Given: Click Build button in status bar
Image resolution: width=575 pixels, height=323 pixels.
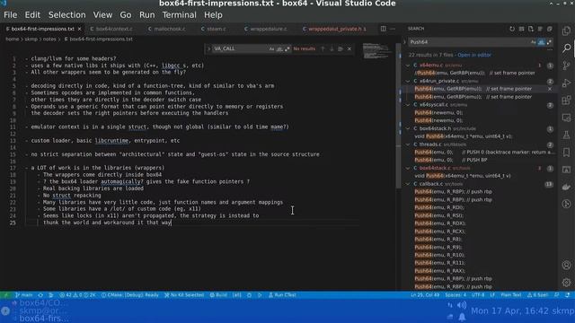Looking at the screenshot, I should click(218, 295).
